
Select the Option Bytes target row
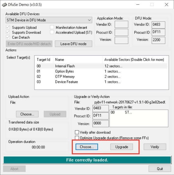101,71
